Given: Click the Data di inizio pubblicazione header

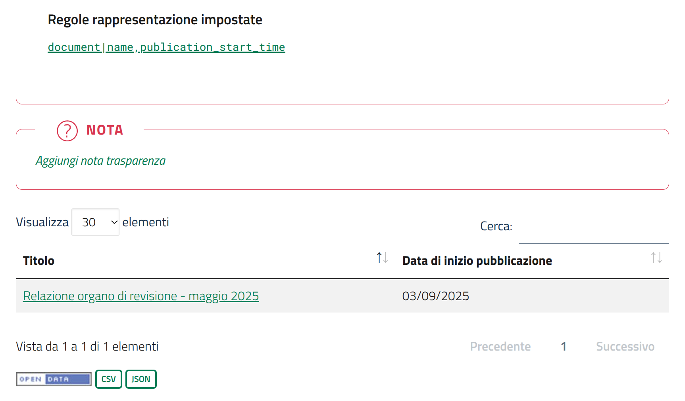Looking at the screenshot, I should point(477,261).
